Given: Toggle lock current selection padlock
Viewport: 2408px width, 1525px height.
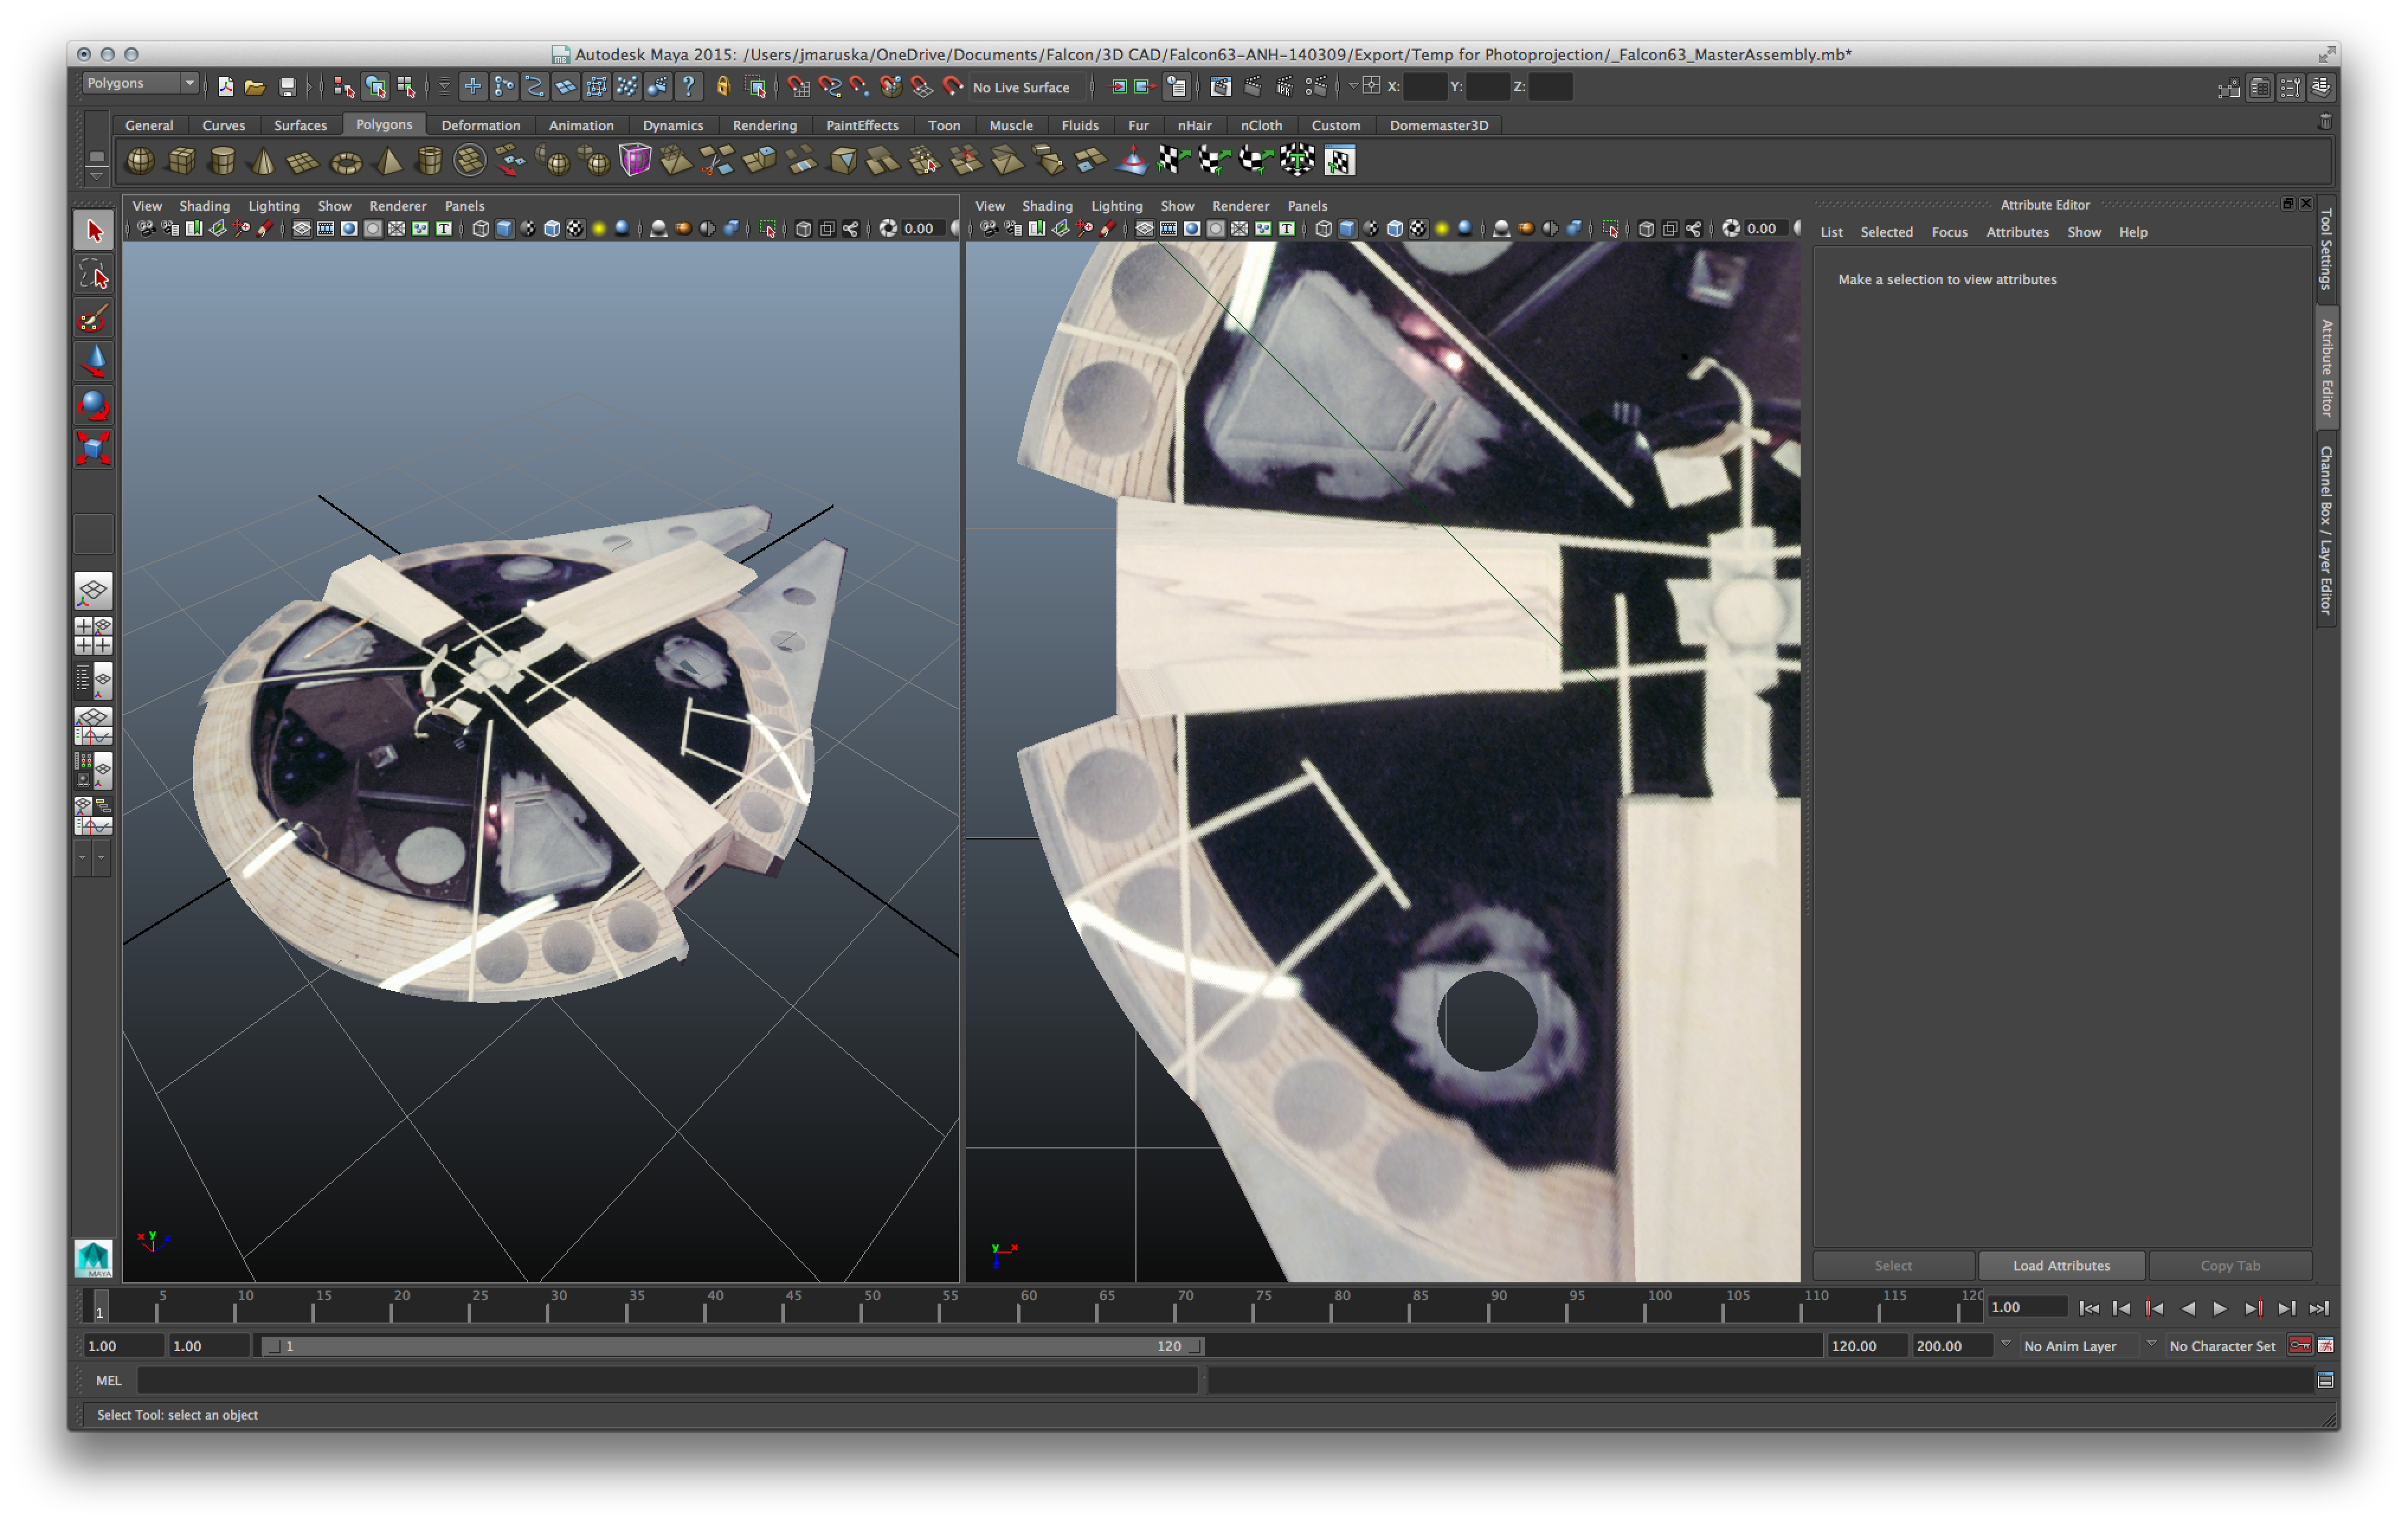Looking at the screenshot, I should pyautogui.click(x=723, y=87).
